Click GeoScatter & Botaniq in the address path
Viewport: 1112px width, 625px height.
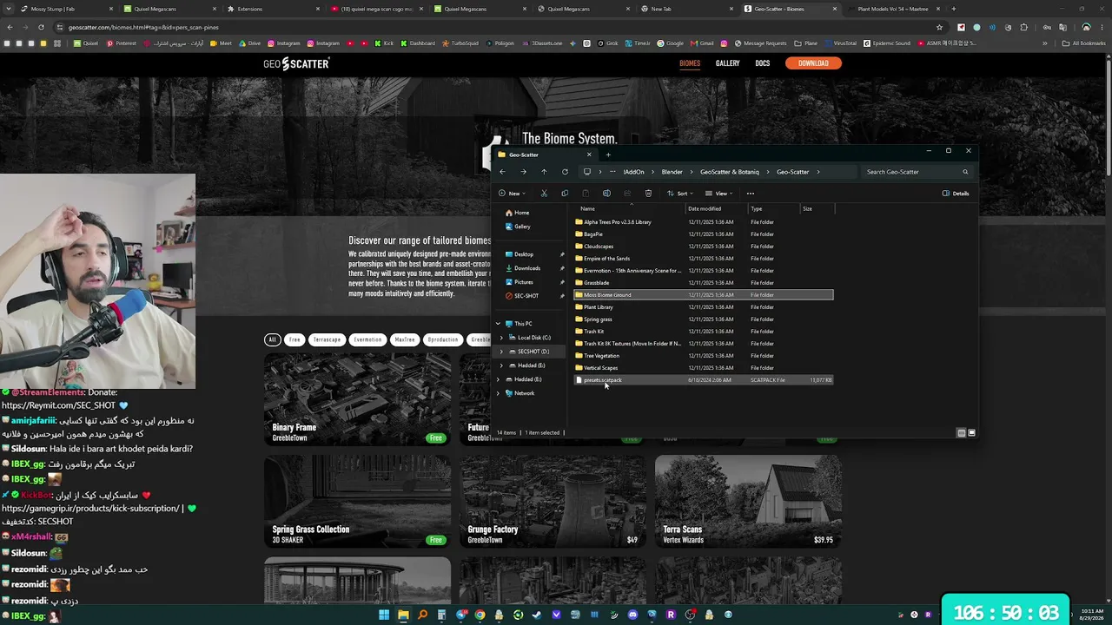[730, 172]
